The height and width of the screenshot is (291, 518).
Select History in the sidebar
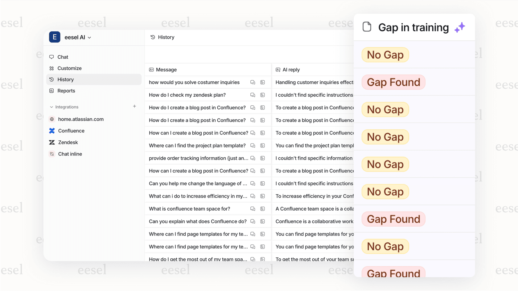coord(65,79)
